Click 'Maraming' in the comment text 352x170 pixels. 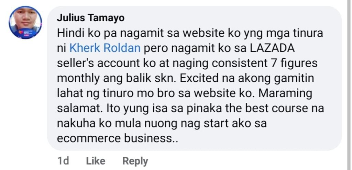click(285, 93)
